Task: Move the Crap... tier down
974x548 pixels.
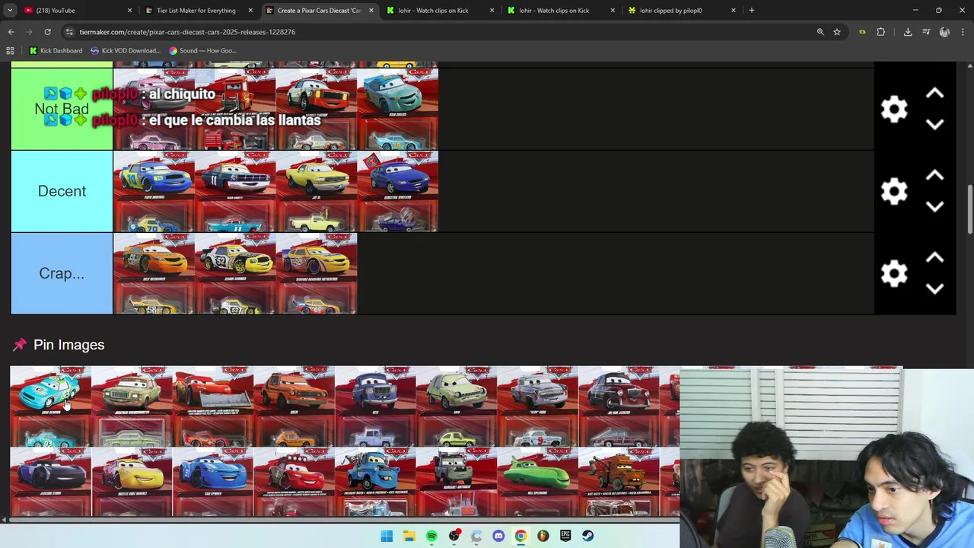Action: click(x=934, y=288)
